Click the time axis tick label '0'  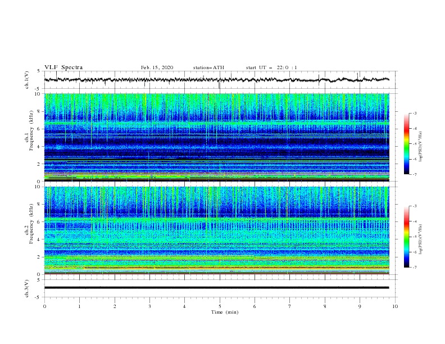click(44, 306)
